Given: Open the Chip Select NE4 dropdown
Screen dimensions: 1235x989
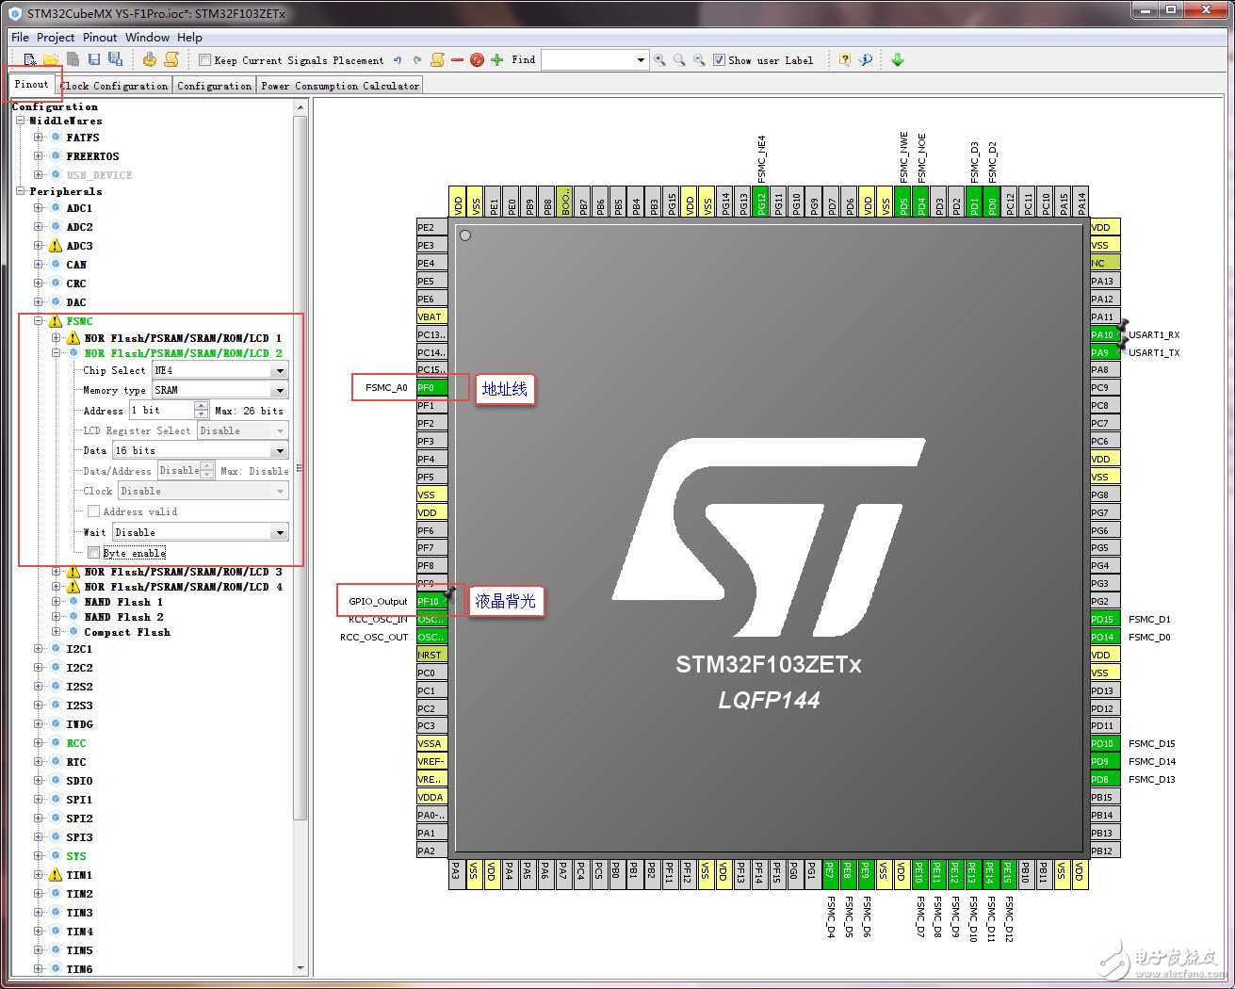Looking at the screenshot, I should tap(280, 371).
